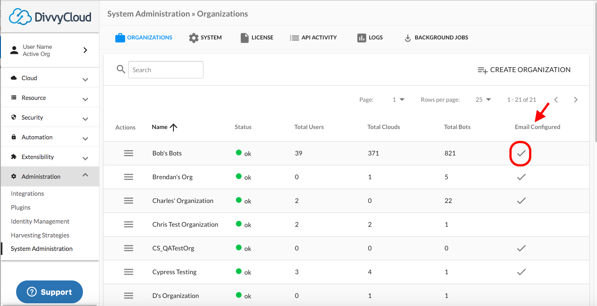This screenshot has height=306, width=597.
Task: Sort by Total Clouds column
Action: coord(384,127)
